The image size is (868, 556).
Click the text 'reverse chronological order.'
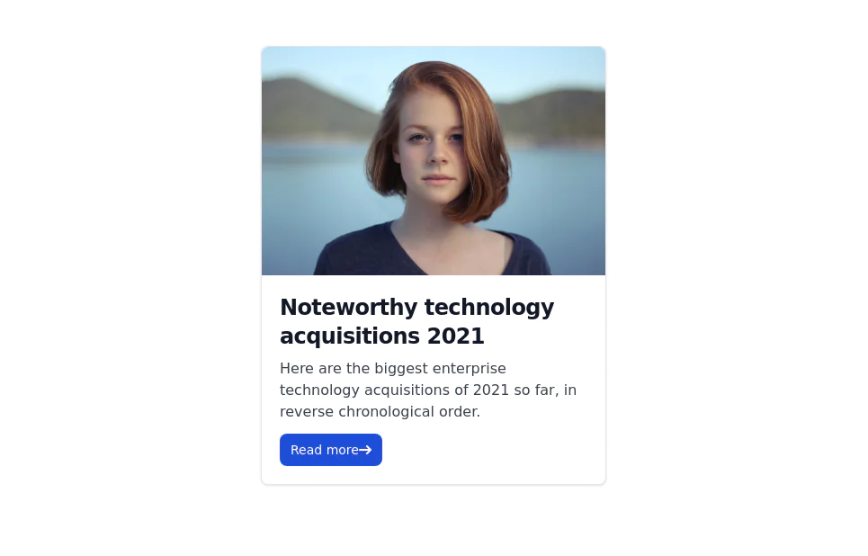coord(380,412)
